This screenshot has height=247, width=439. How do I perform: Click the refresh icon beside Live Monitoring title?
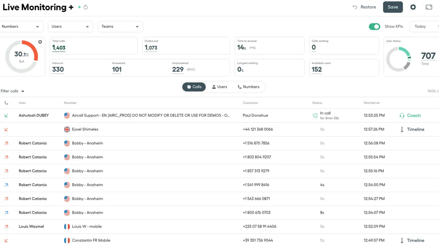[x=86, y=7]
